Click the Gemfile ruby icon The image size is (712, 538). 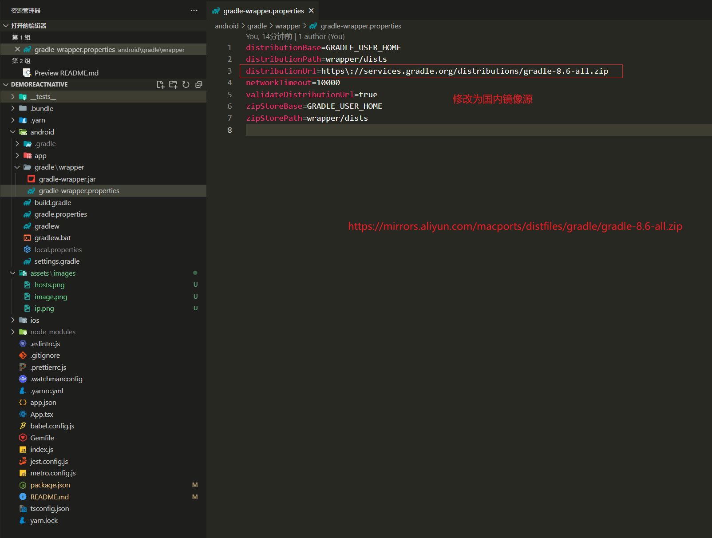(x=23, y=438)
